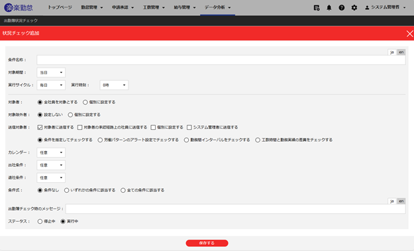Check システム管理者に送信する
The width and height of the screenshot is (414, 251).
pos(189,127)
